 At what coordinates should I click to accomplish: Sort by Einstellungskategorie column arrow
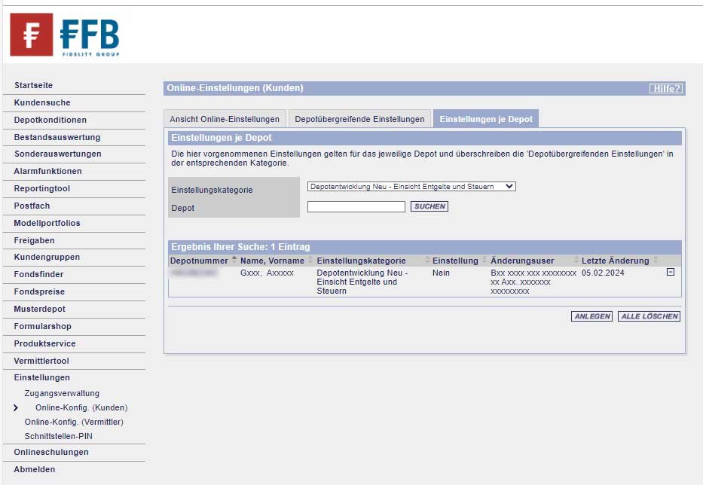click(427, 261)
